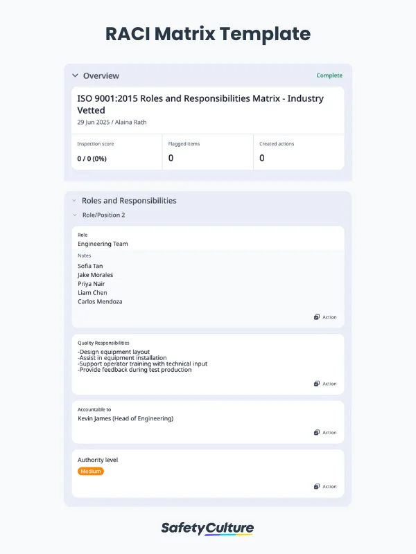Click the SafetyCulture logo
The height and width of the screenshot is (554, 416).
pyautogui.click(x=207, y=528)
